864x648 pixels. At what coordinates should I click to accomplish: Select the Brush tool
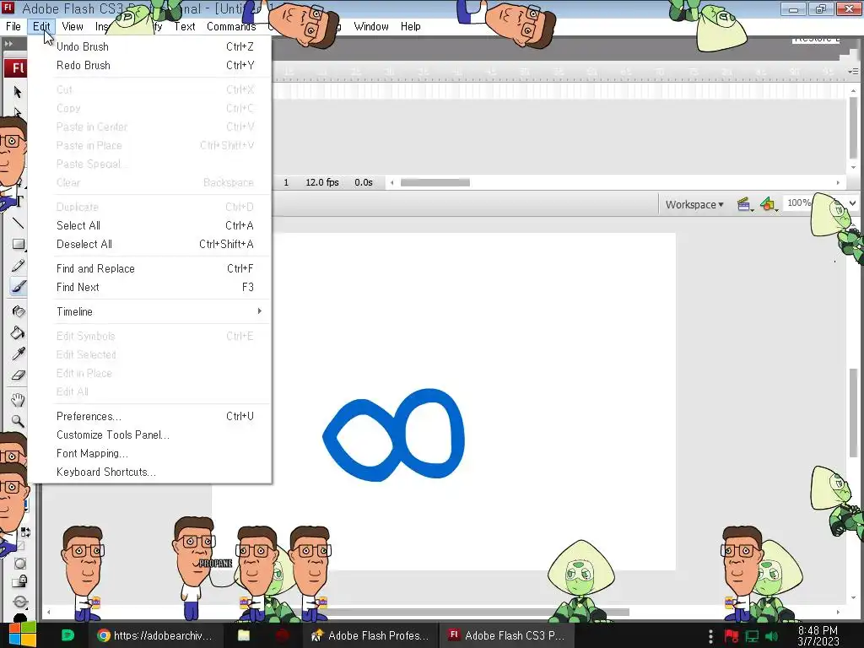[19, 287]
